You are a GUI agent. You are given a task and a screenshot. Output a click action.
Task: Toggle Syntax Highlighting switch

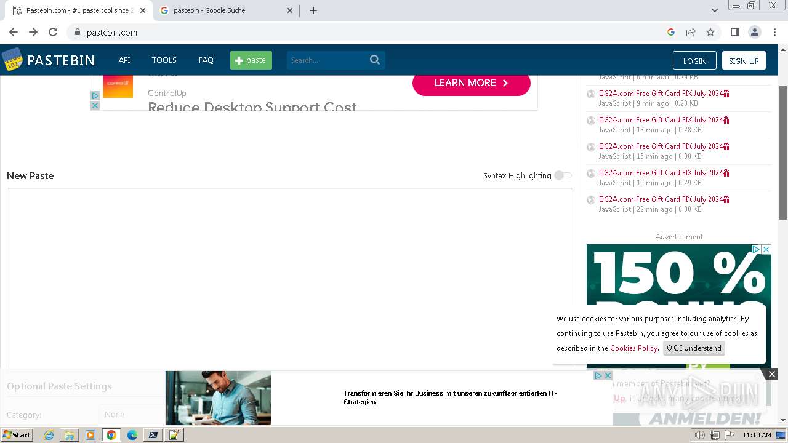tap(563, 175)
